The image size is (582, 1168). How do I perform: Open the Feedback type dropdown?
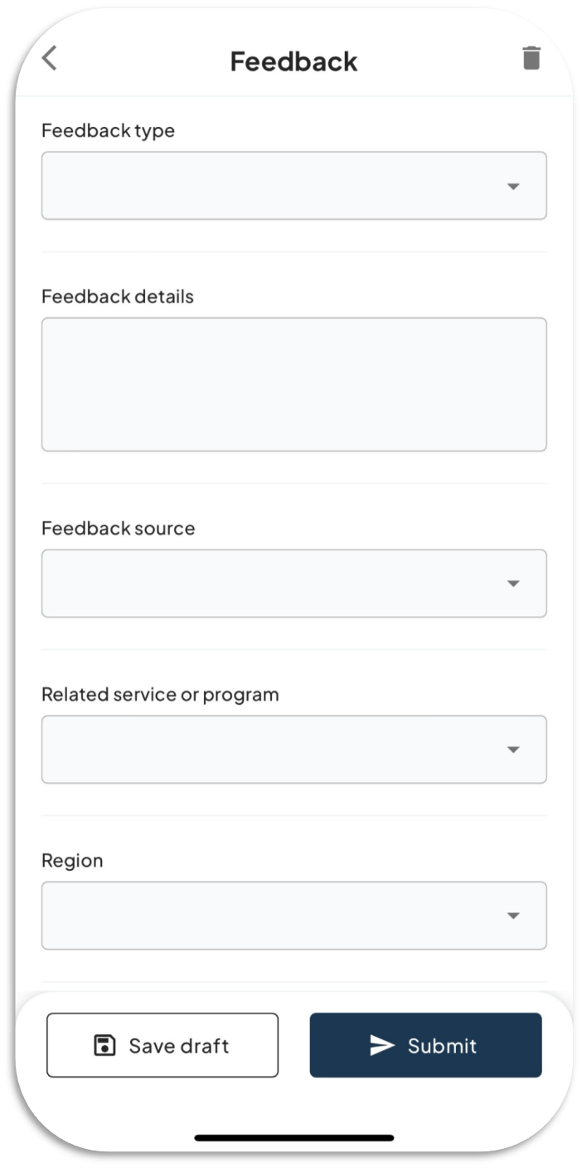(293, 185)
